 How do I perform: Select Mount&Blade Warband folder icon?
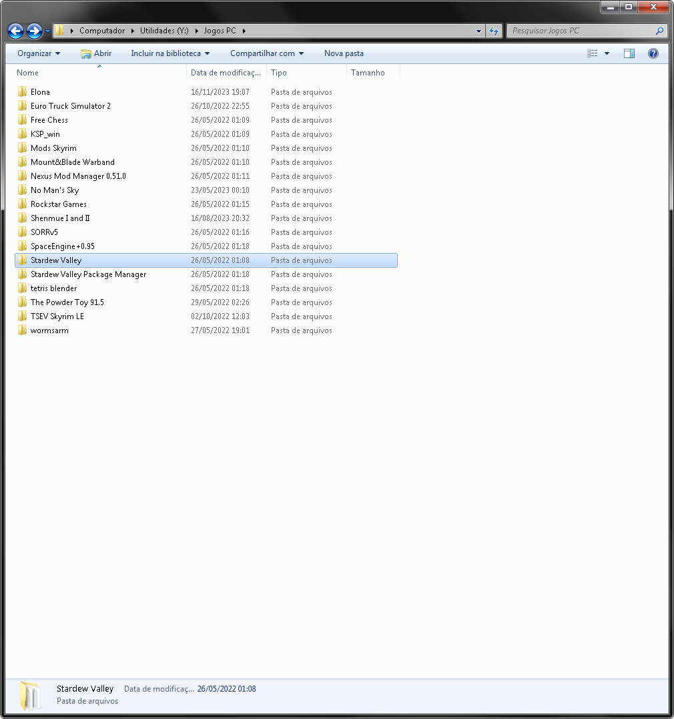pyautogui.click(x=22, y=162)
